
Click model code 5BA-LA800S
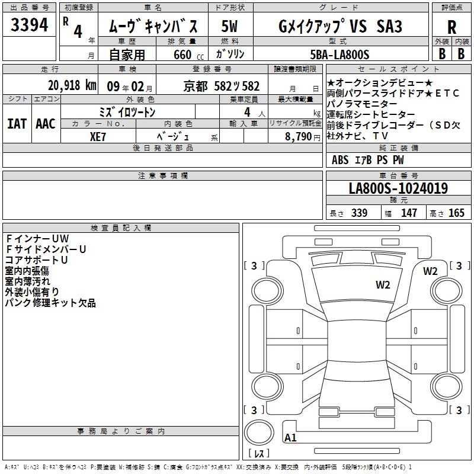point(340,55)
